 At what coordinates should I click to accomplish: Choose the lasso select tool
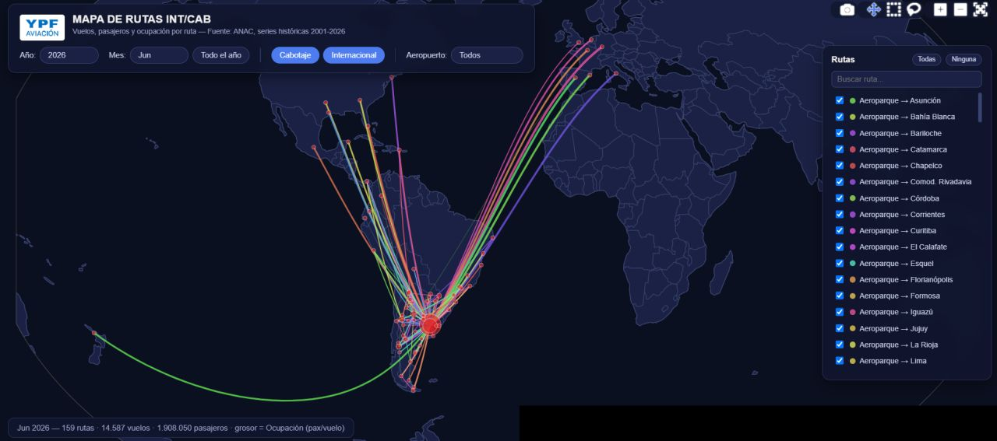(x=914, y=9)
